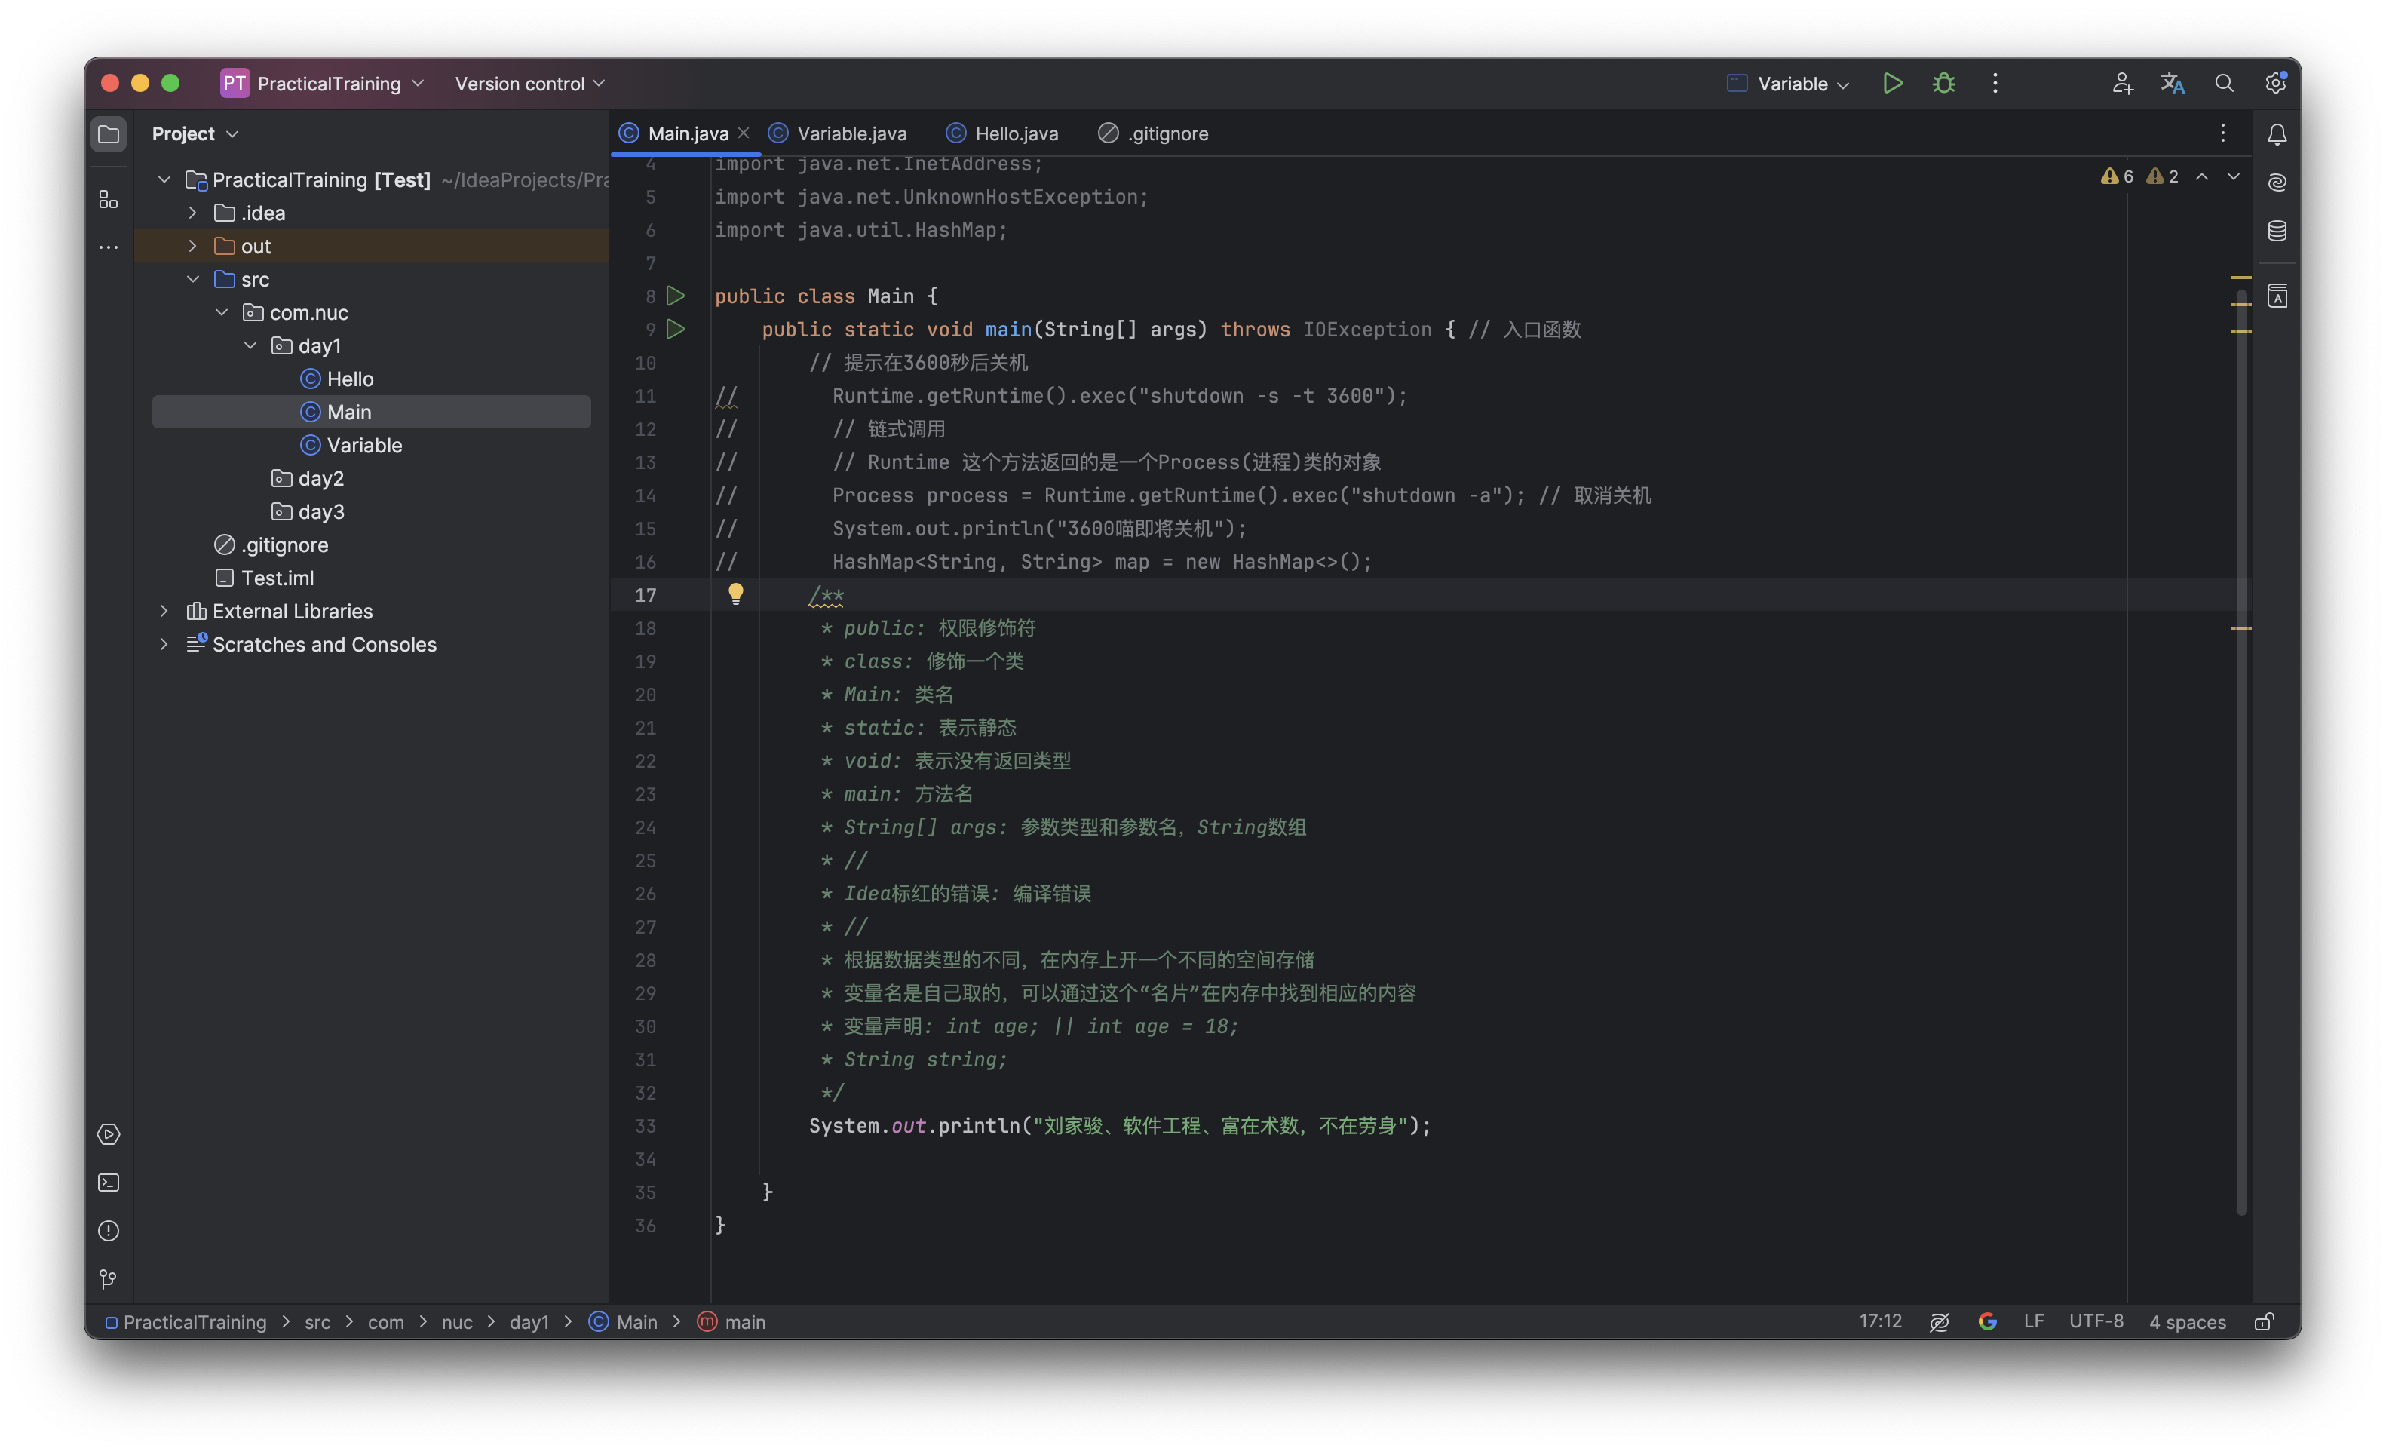This screenshot has height=1451, width=2386.
Task: Open the Notifications bell panel
Action: pos(2277,133)
